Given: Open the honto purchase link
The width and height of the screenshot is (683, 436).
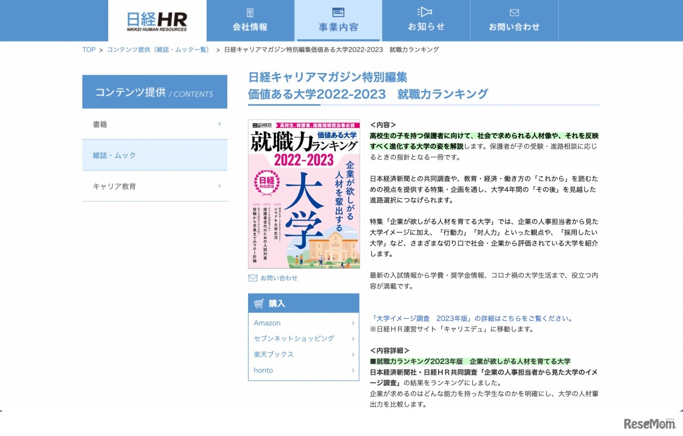Looking at the screenshot, I should 263,370.
